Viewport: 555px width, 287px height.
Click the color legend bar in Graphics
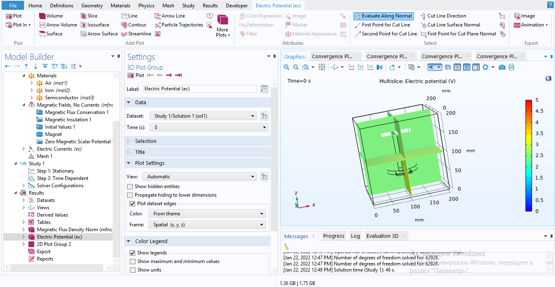[x=529, y=156]
